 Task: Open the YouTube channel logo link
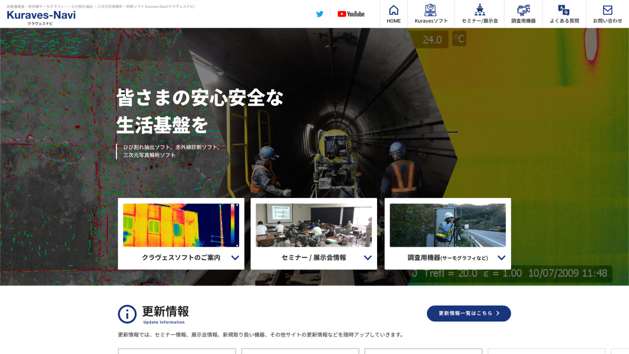(351, 14)
